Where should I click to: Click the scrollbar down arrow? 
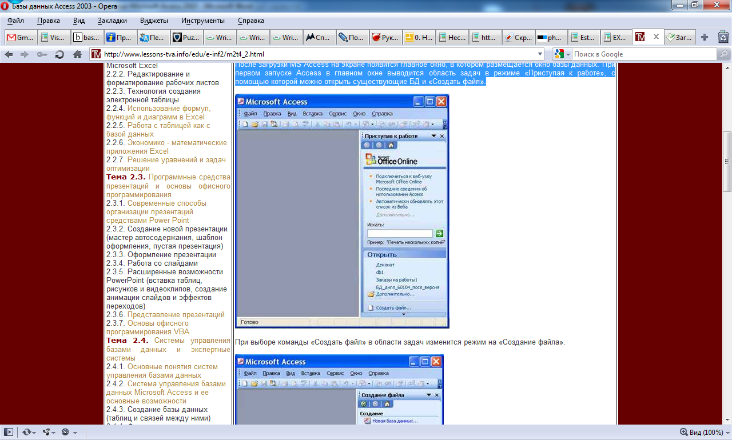[x=727, y=421]
